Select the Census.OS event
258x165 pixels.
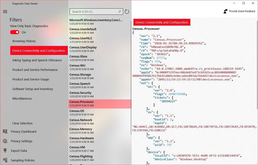pyautogui.click(x=100, y=113)
